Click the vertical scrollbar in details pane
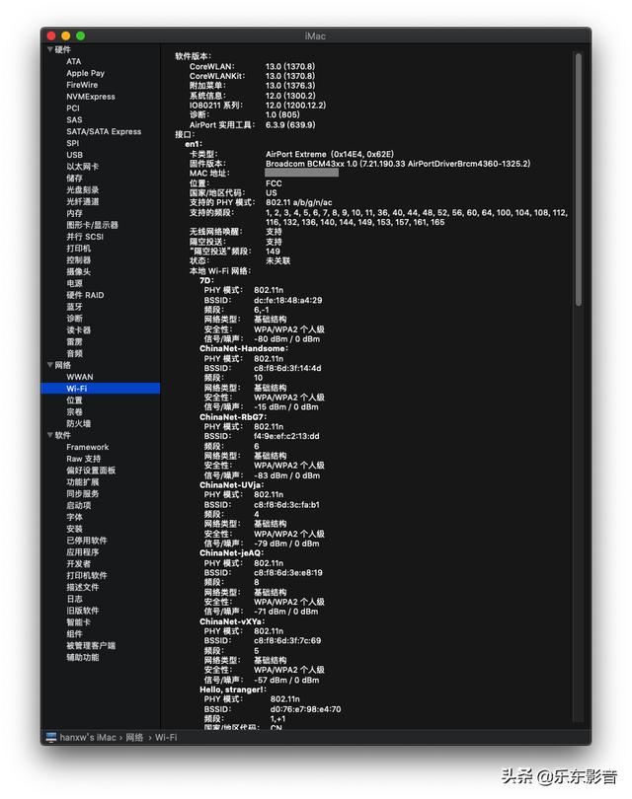Screen dimensions: 632x799 578,180
